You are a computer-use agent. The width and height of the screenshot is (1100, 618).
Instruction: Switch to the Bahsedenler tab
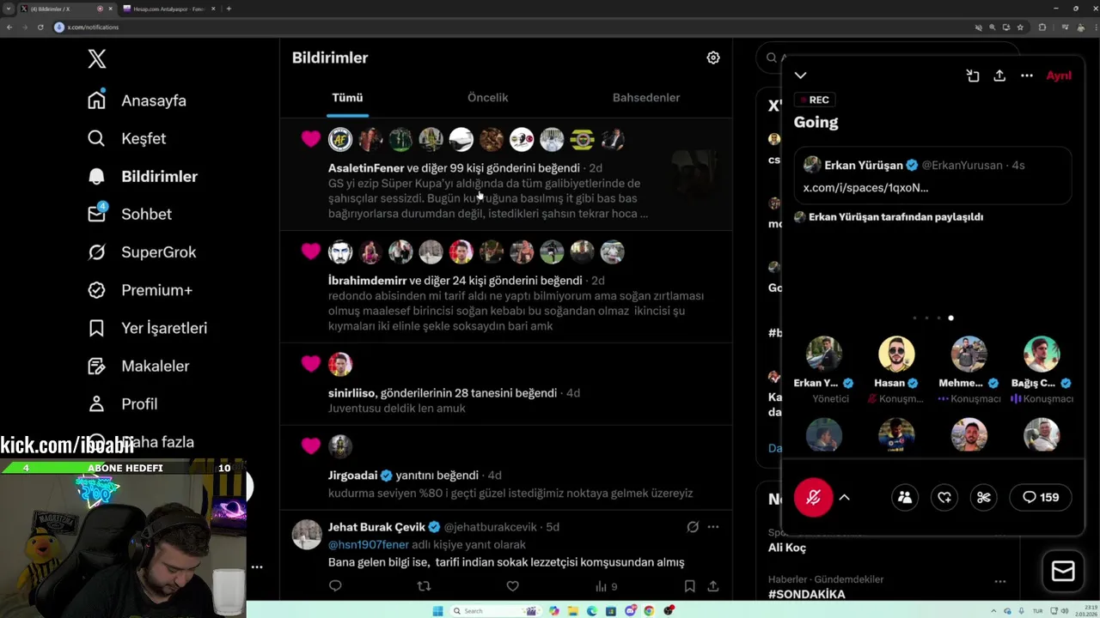pos(646,98)
